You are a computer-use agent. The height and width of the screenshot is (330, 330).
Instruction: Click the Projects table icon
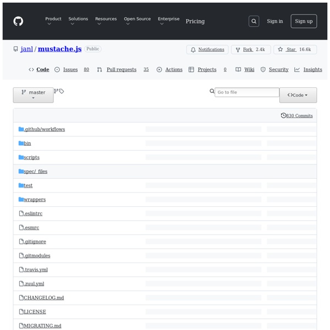pyautogui.click(x=191, y=70)
